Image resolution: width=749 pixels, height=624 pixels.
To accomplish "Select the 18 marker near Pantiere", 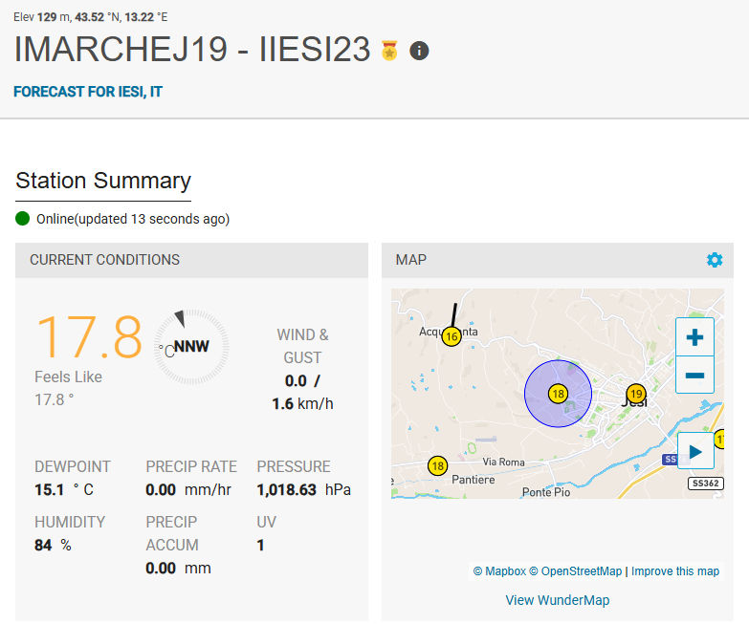I will 438,465.
